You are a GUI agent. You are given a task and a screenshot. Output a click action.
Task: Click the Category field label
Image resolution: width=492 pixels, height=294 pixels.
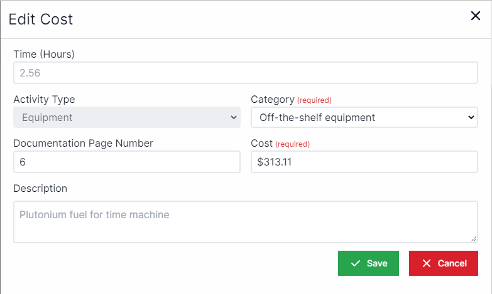(x=272, y=99)
